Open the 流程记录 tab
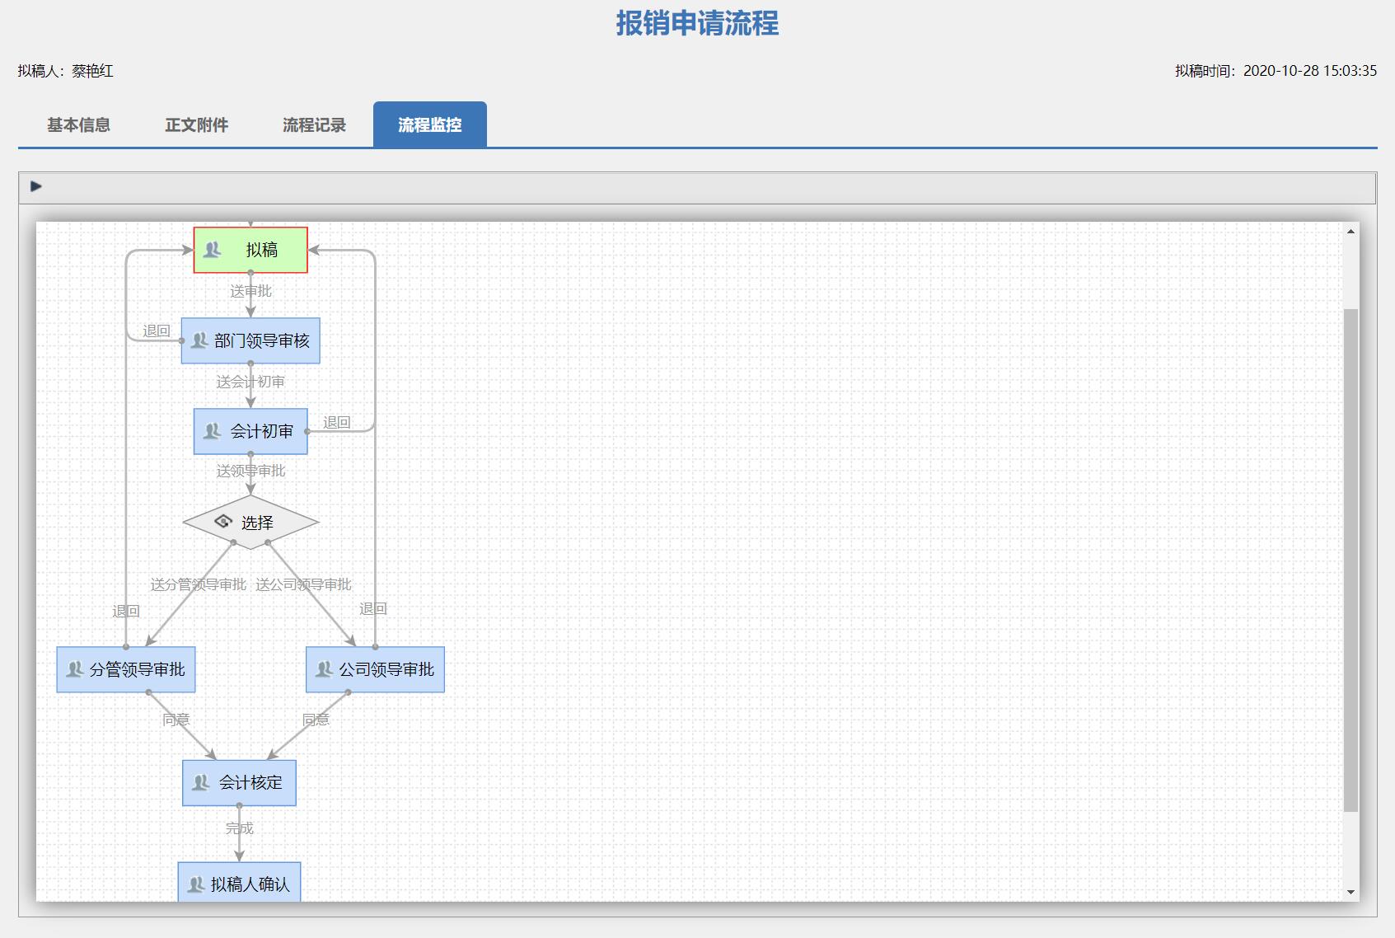Viewport: 1395px width, 938px height. [314, 124]
